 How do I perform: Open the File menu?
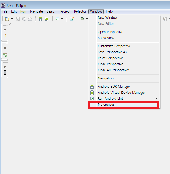coord(5,11)
